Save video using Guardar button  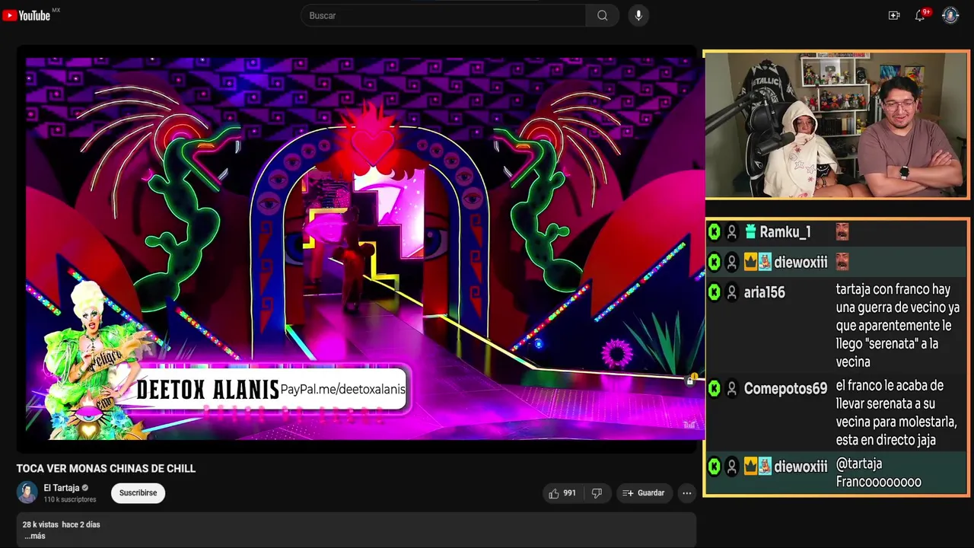tap(644, 493)
